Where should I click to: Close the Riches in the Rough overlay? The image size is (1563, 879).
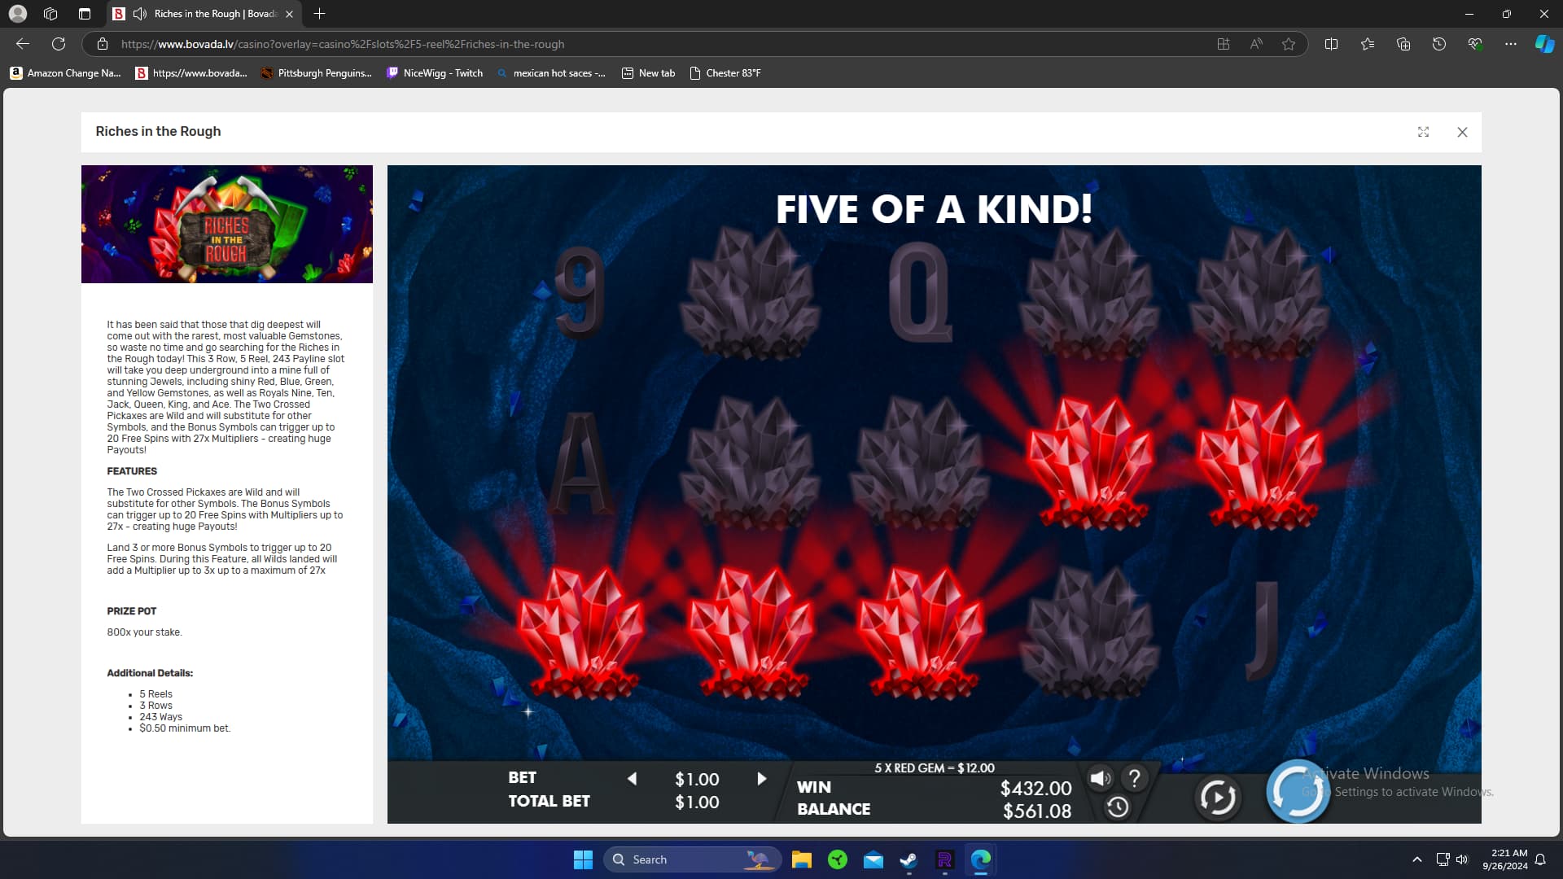1462,132
